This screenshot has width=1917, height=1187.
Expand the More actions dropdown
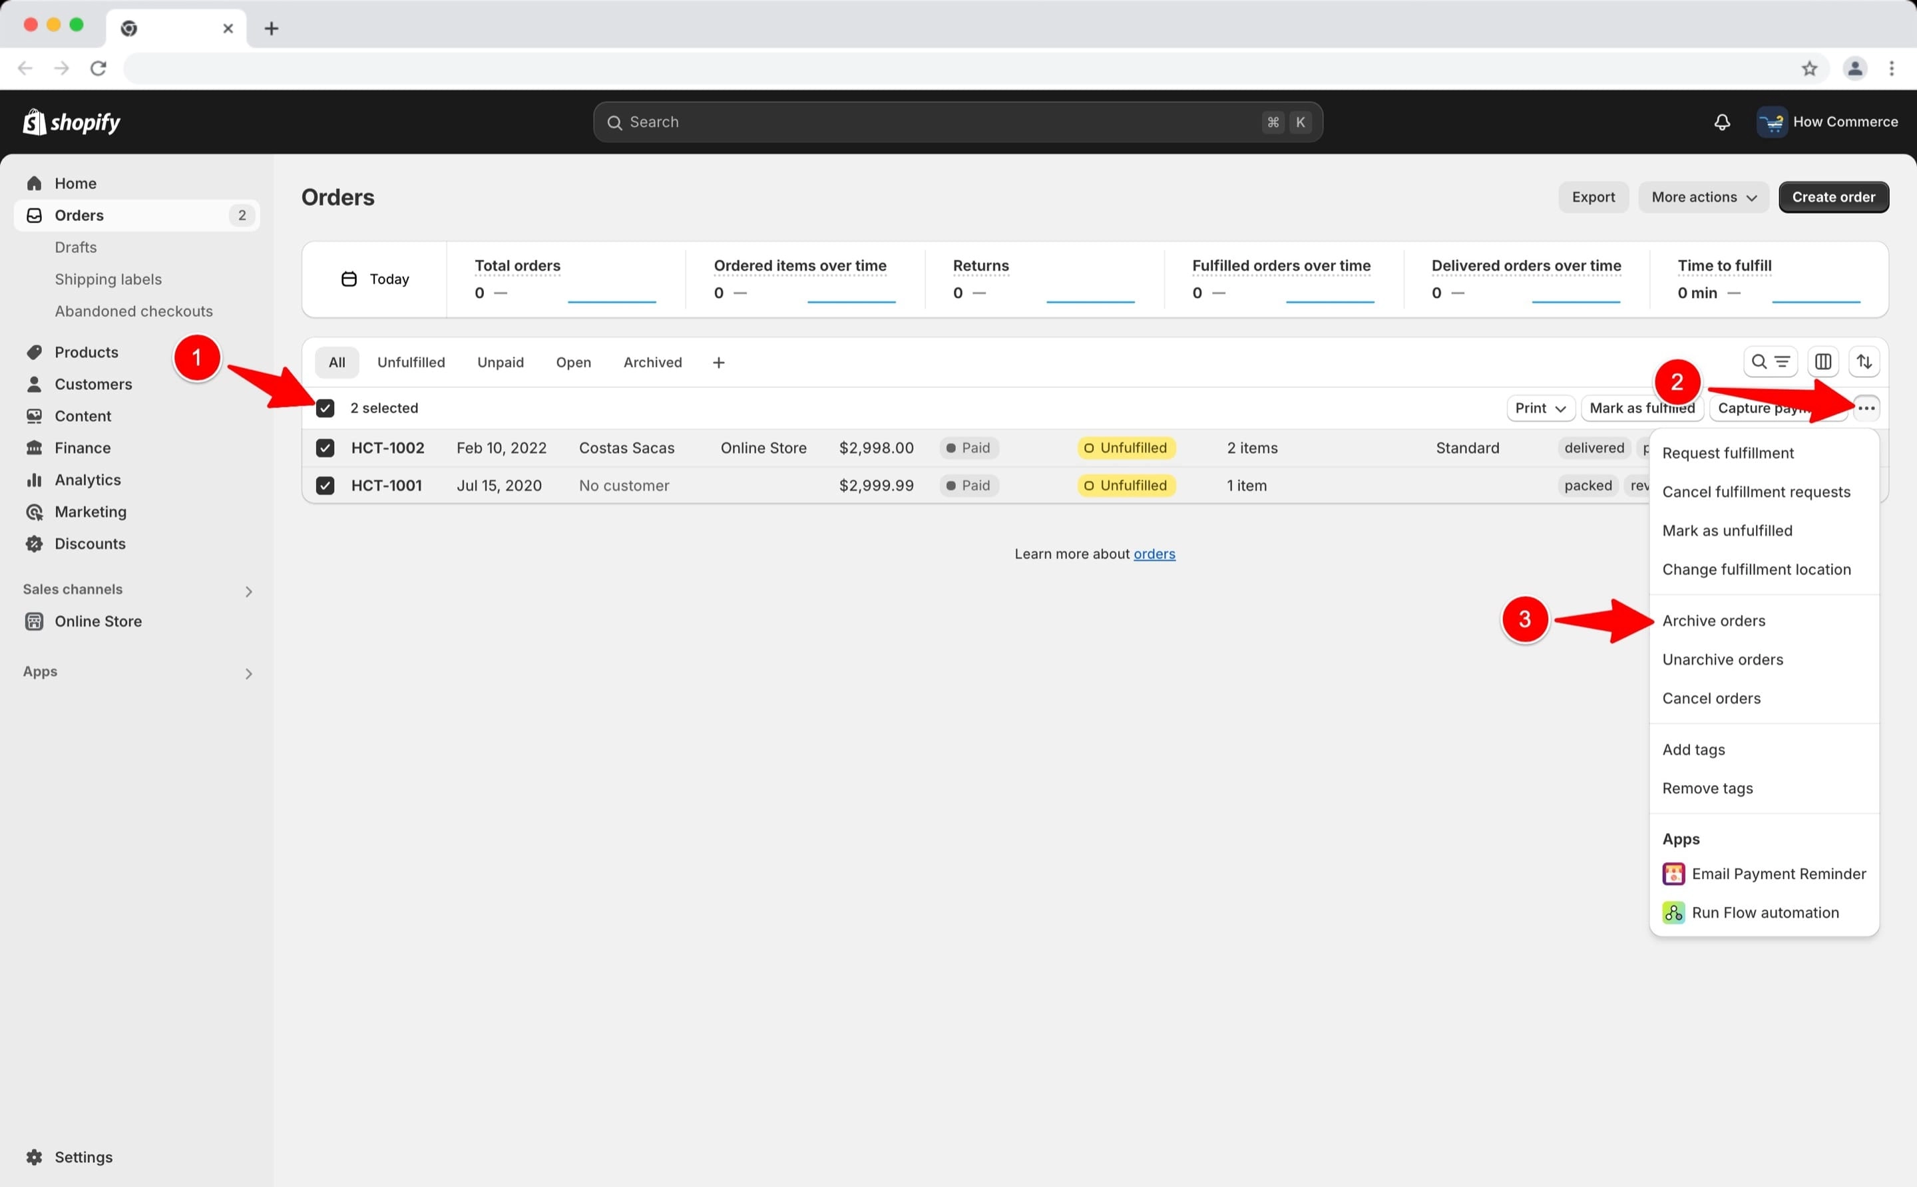click(1703, 197)
